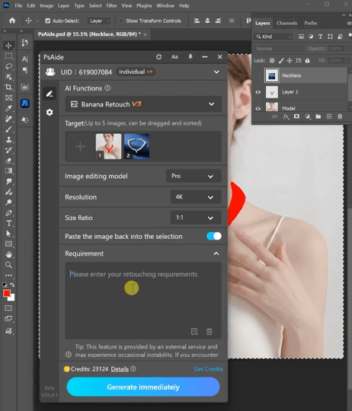Toggle Paste the image back into selection

click(x=214, y=236)
